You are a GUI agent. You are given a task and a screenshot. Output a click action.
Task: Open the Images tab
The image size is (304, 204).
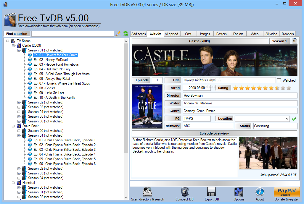[x=205, y=34]
